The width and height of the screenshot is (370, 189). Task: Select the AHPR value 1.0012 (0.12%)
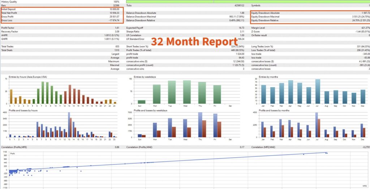pos(112,35)
